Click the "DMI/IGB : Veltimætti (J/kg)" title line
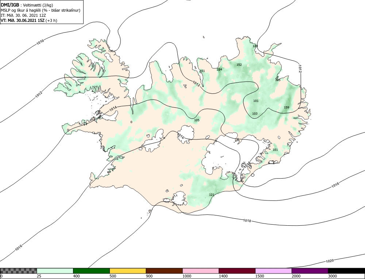365x279 pixels. pyautogui.click(x=27, y=5)
